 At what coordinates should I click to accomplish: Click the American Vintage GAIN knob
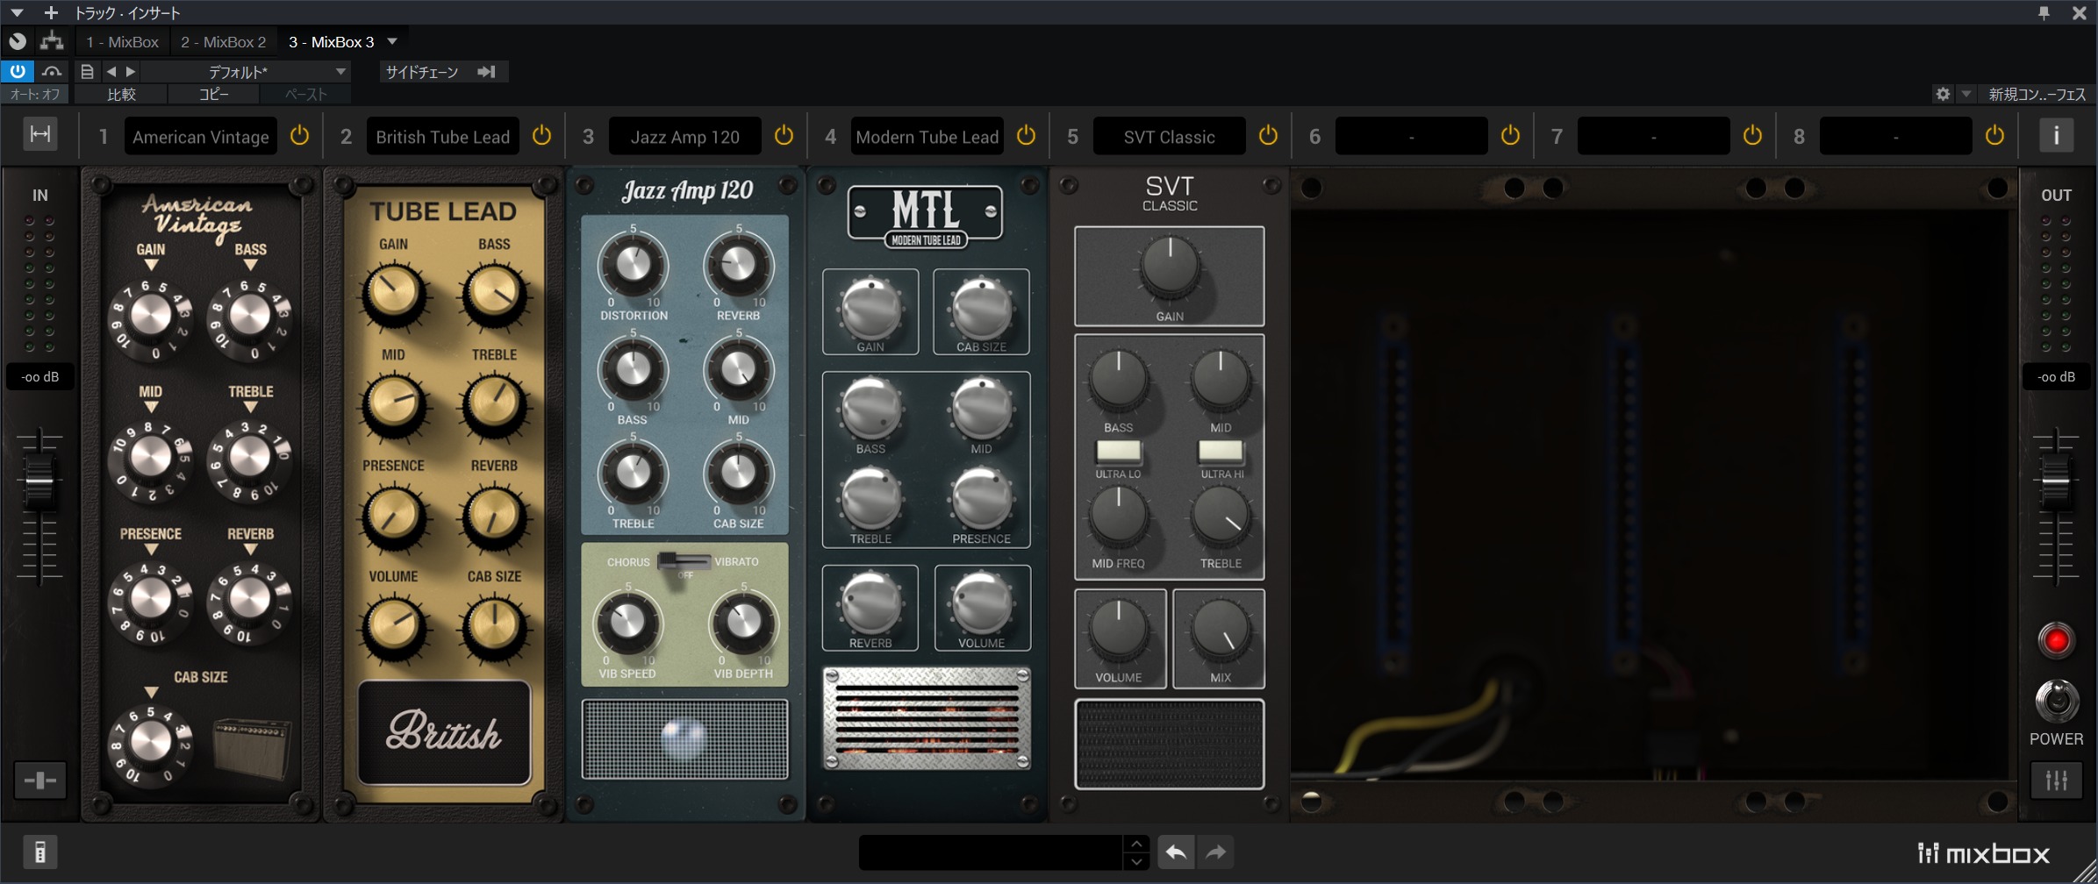pyautogui.click(x=150, y=315)
